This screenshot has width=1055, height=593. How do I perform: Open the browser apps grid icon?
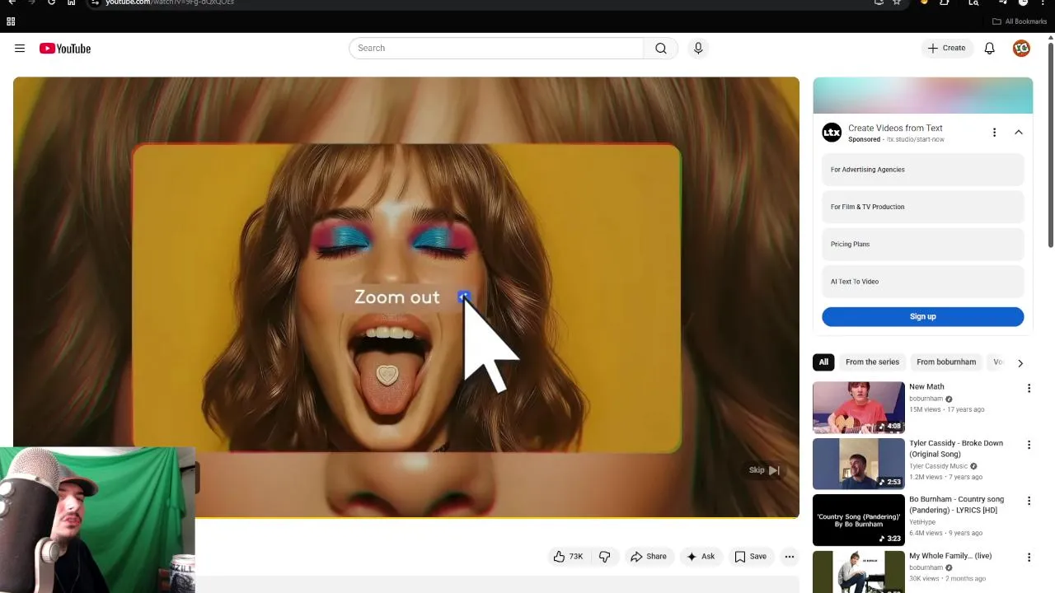[11, 21]
